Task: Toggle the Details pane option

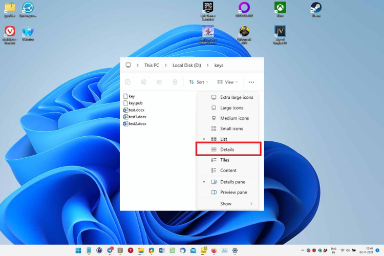Action: click(232, 182)
